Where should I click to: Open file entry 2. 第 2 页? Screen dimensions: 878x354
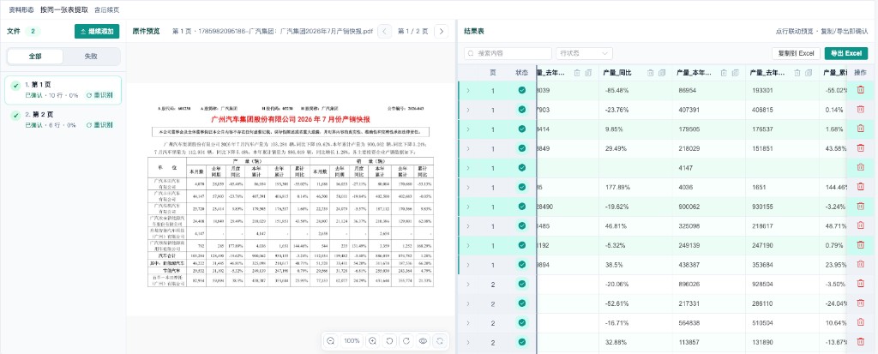click(63, 119)
